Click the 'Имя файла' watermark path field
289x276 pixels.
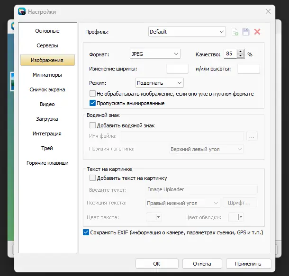coord(182,136)
